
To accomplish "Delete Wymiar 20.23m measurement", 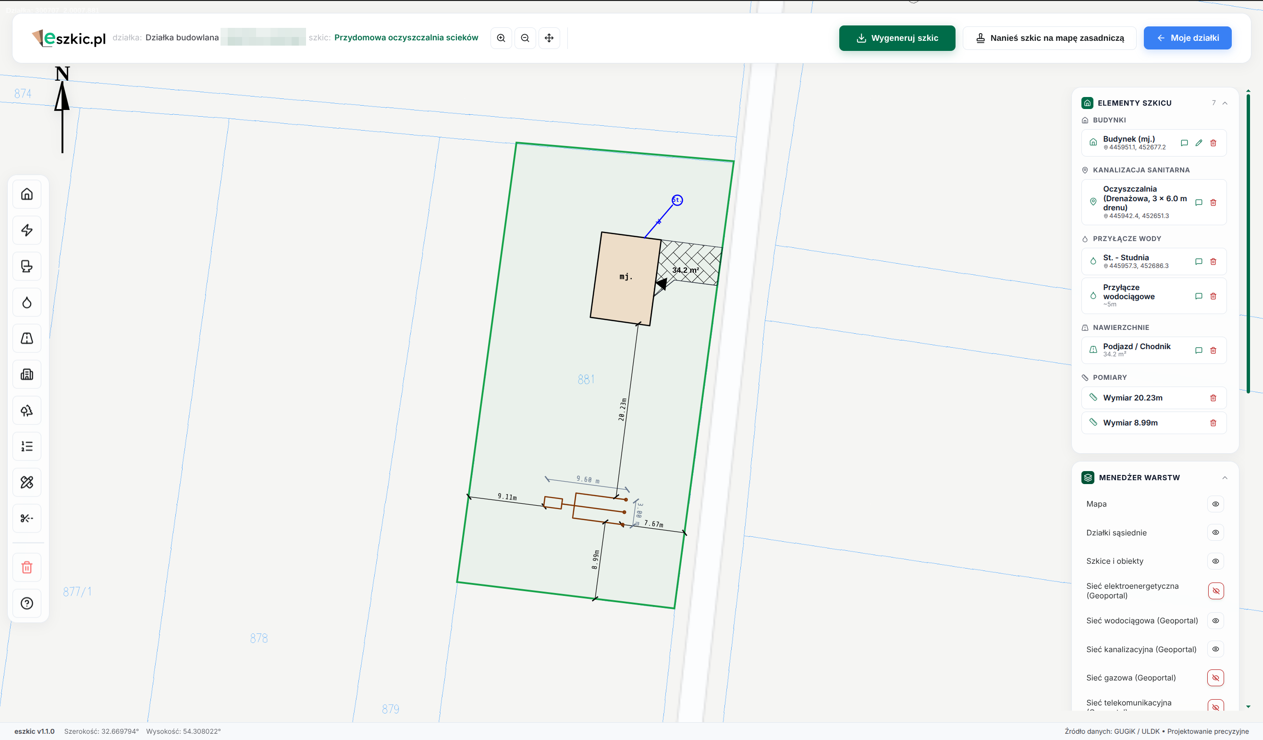I will [1214, 398].
